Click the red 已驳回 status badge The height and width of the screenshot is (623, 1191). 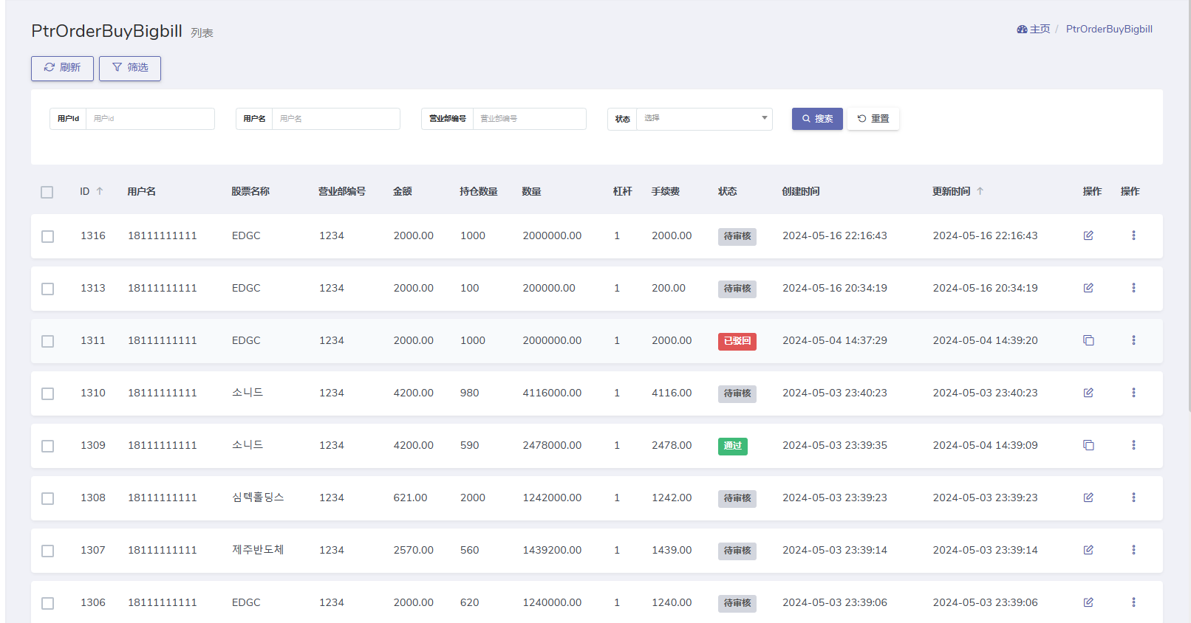tap(737, 341)
